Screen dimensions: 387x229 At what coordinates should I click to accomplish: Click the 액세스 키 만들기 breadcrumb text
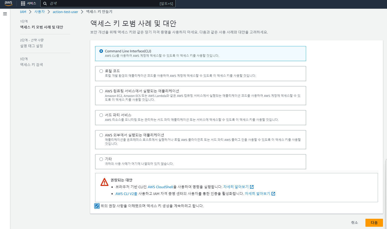click(99, 12)
